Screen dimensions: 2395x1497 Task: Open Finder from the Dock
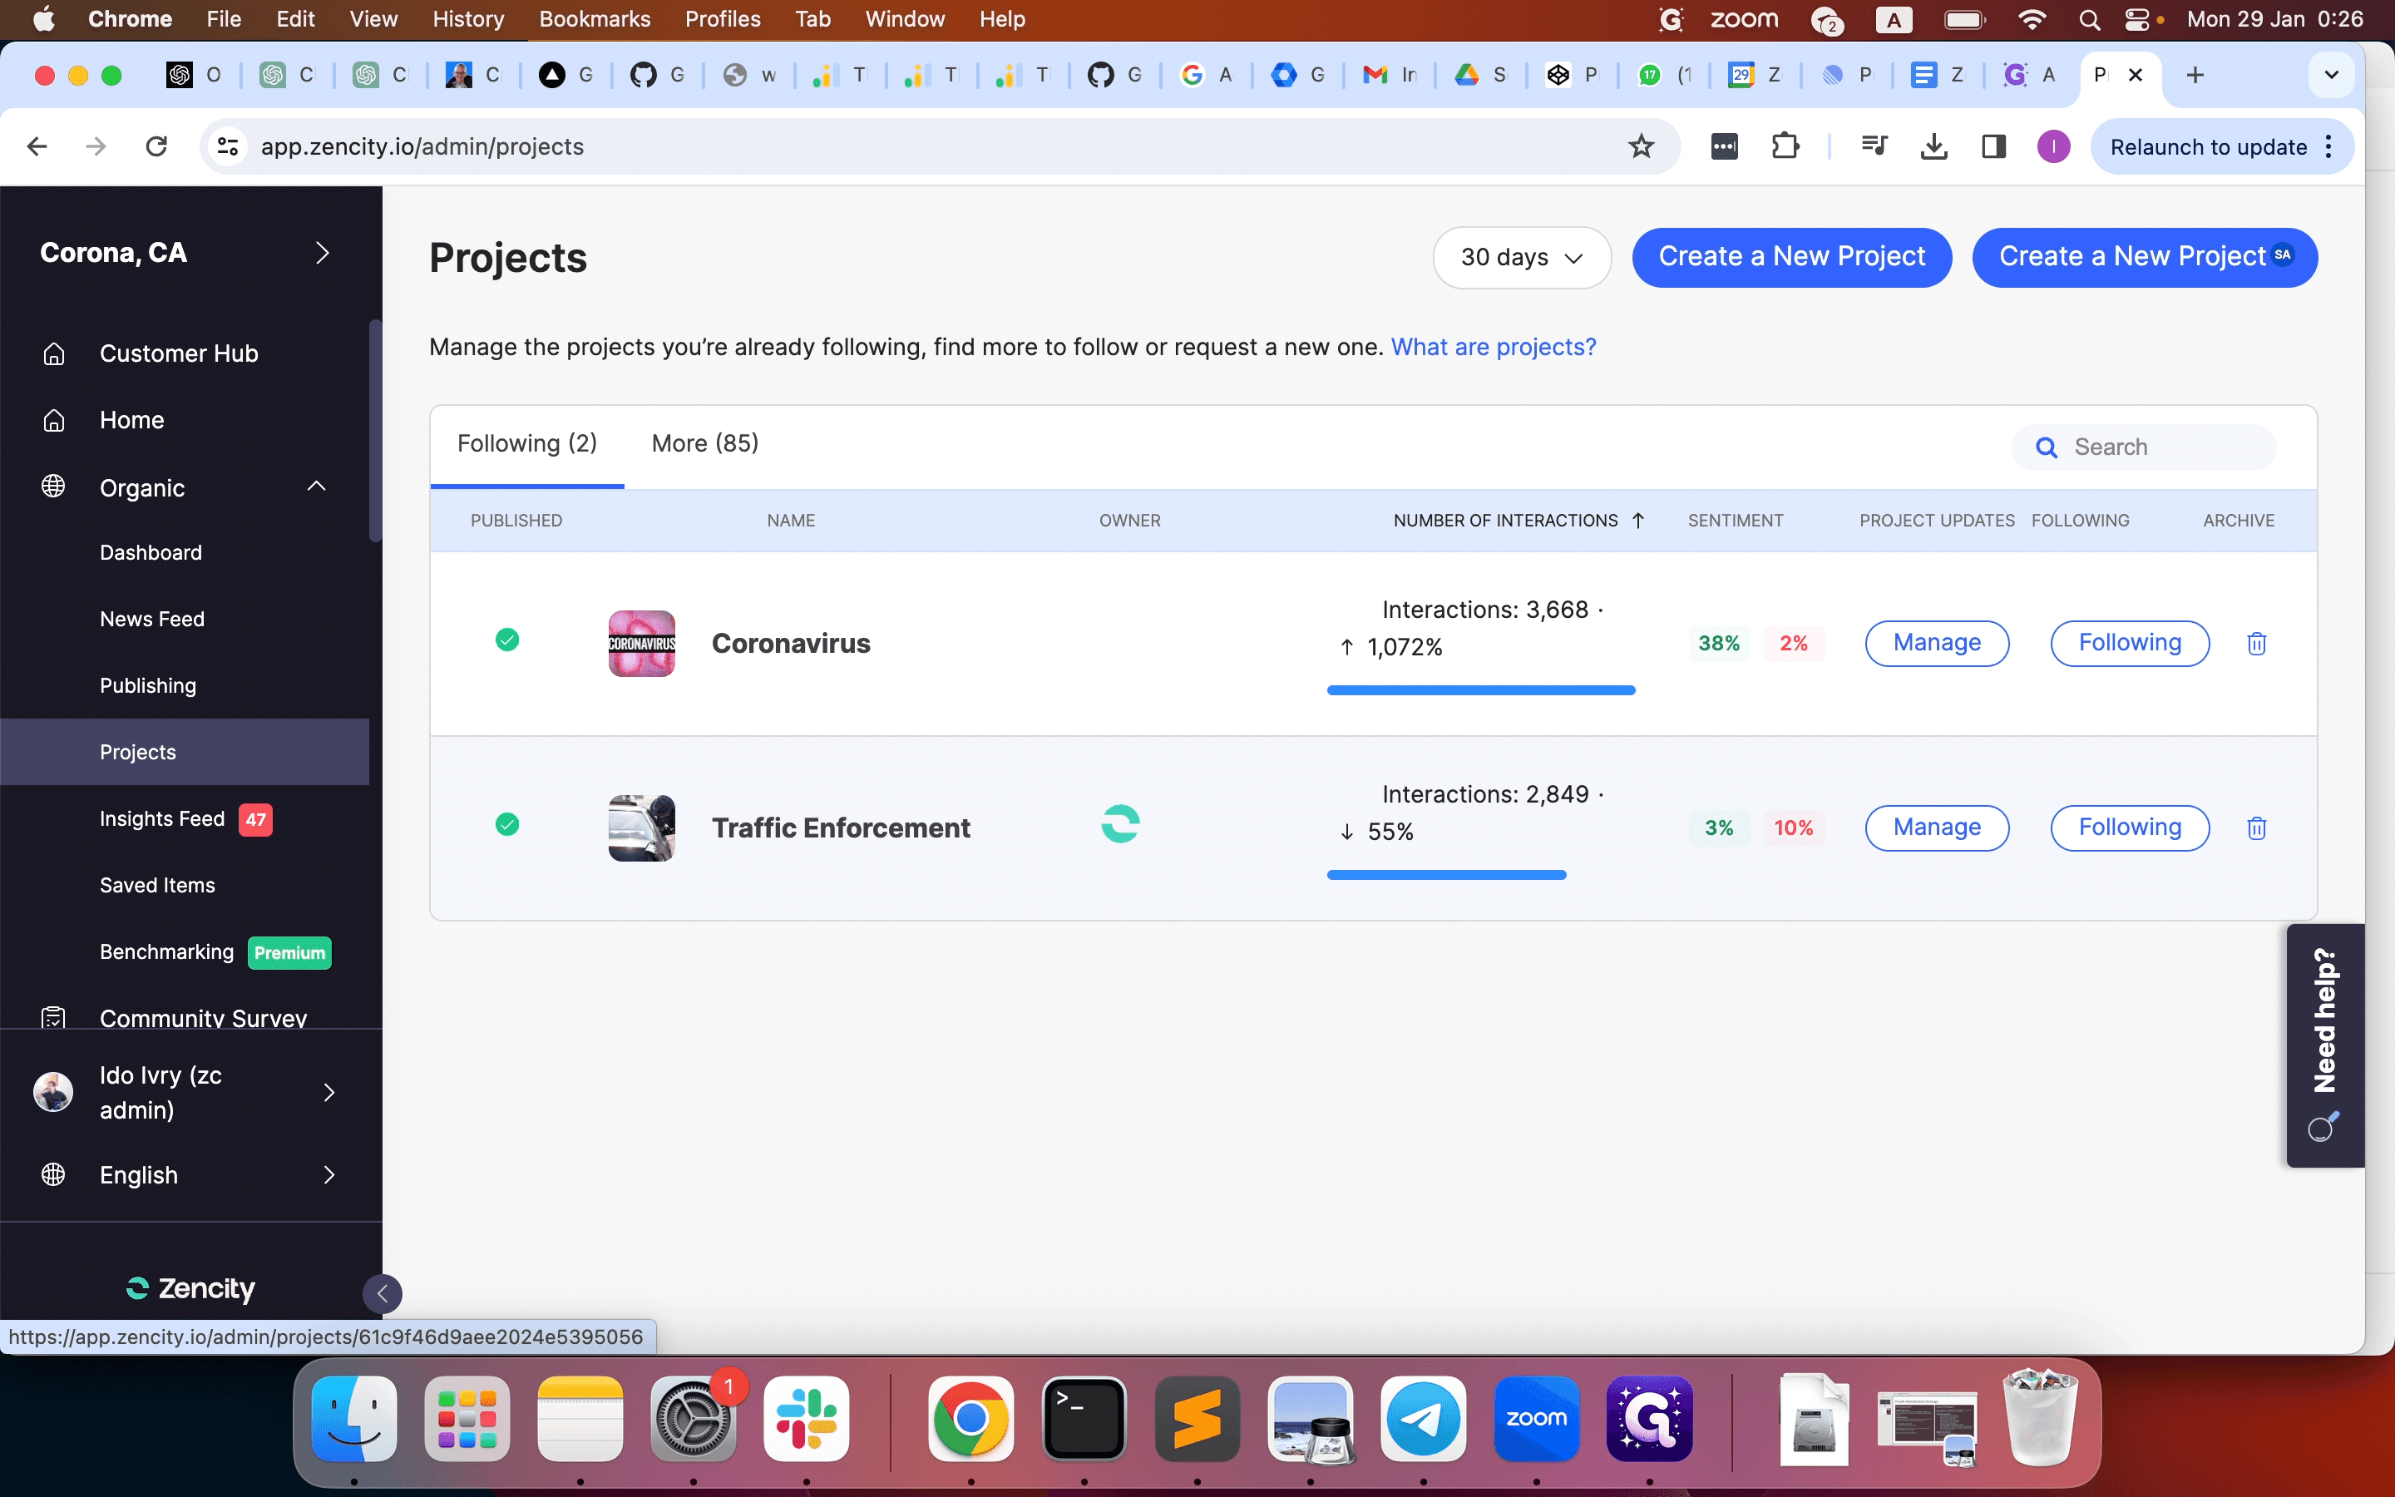pos(354,1419)
